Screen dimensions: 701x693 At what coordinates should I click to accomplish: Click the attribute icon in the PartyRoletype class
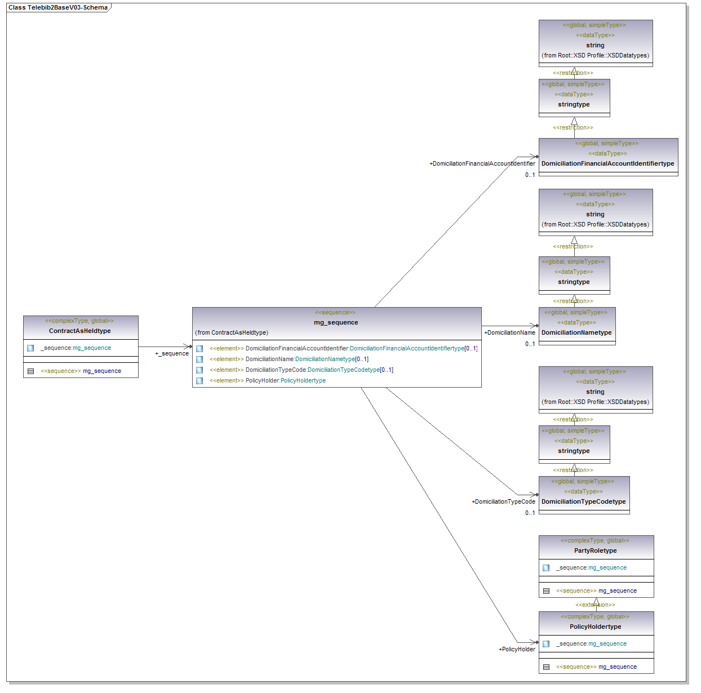pyautogui.click(x=546, y=568)
